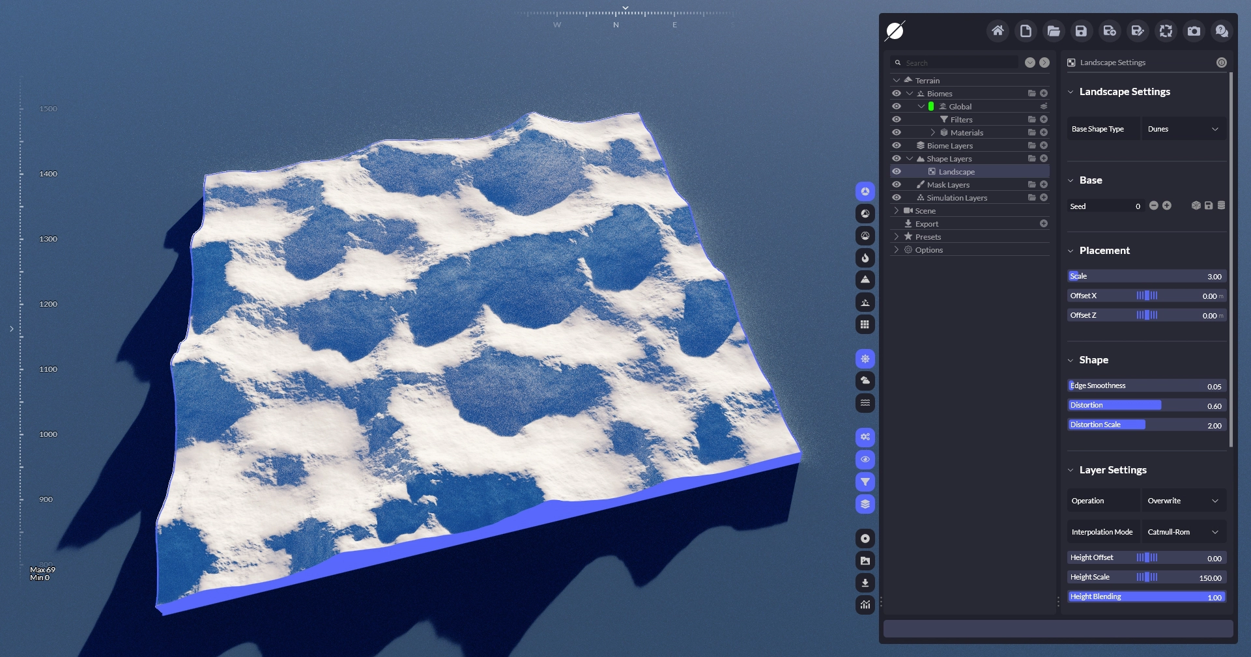
Task: Randomize seed with the dice icon
Action: pyautogui.click(x=1196, y=206)
